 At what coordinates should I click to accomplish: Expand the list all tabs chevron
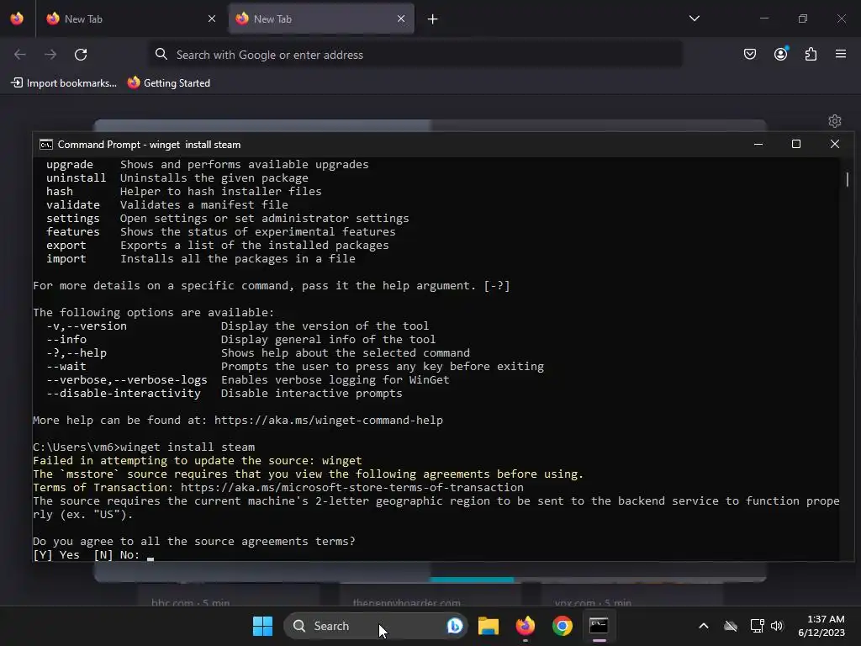tap(694, 19)
